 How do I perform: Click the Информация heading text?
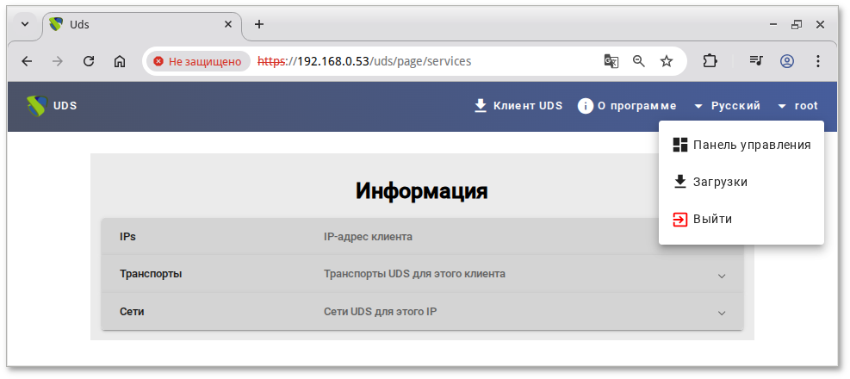pos(422,191)
